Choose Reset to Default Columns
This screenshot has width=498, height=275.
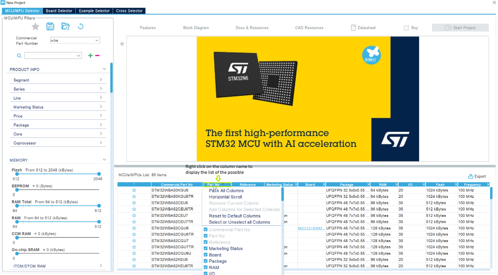(235, 216)
